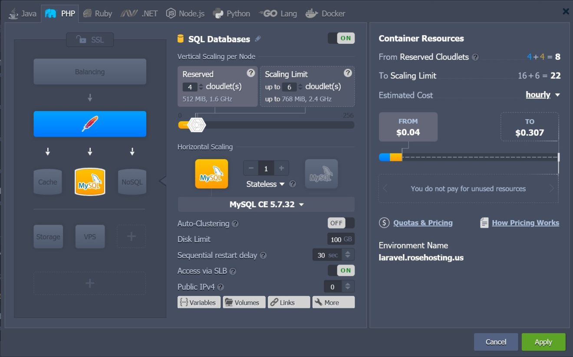Open the Stateless scaling mode dropdown
This screenshot has height=357, width=573.
[266, 184]
